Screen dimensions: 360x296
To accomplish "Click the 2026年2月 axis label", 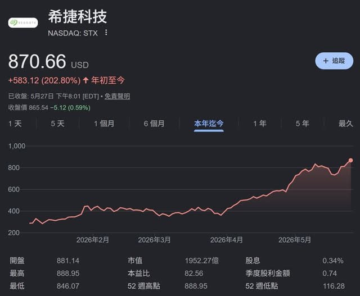I will coord(92,240).
